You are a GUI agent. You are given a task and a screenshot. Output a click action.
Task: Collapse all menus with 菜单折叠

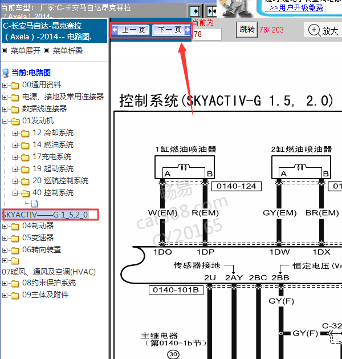[68, 51]
